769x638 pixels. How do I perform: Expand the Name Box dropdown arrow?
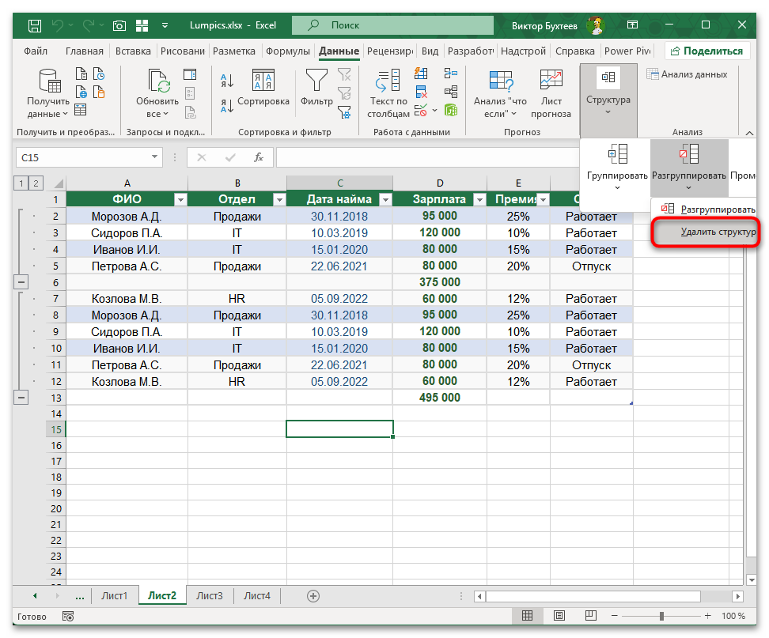click(x=154, y=157)
